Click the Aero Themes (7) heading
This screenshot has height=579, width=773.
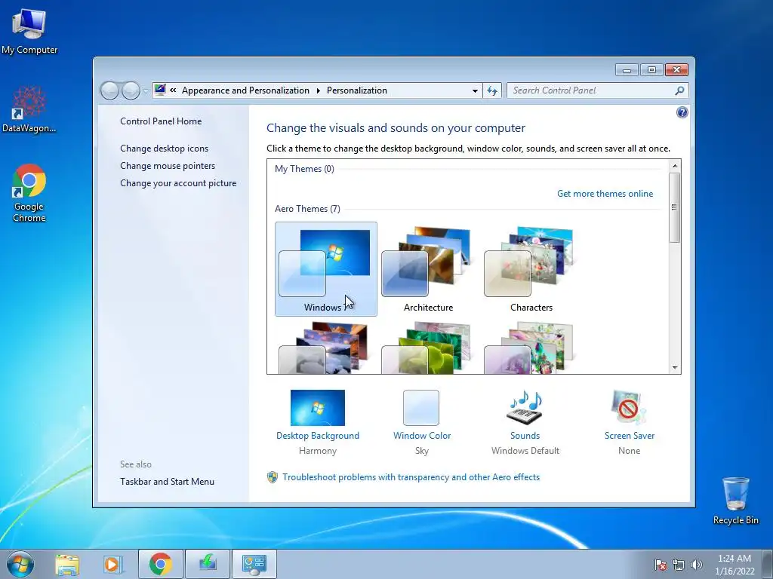(307, 209)
